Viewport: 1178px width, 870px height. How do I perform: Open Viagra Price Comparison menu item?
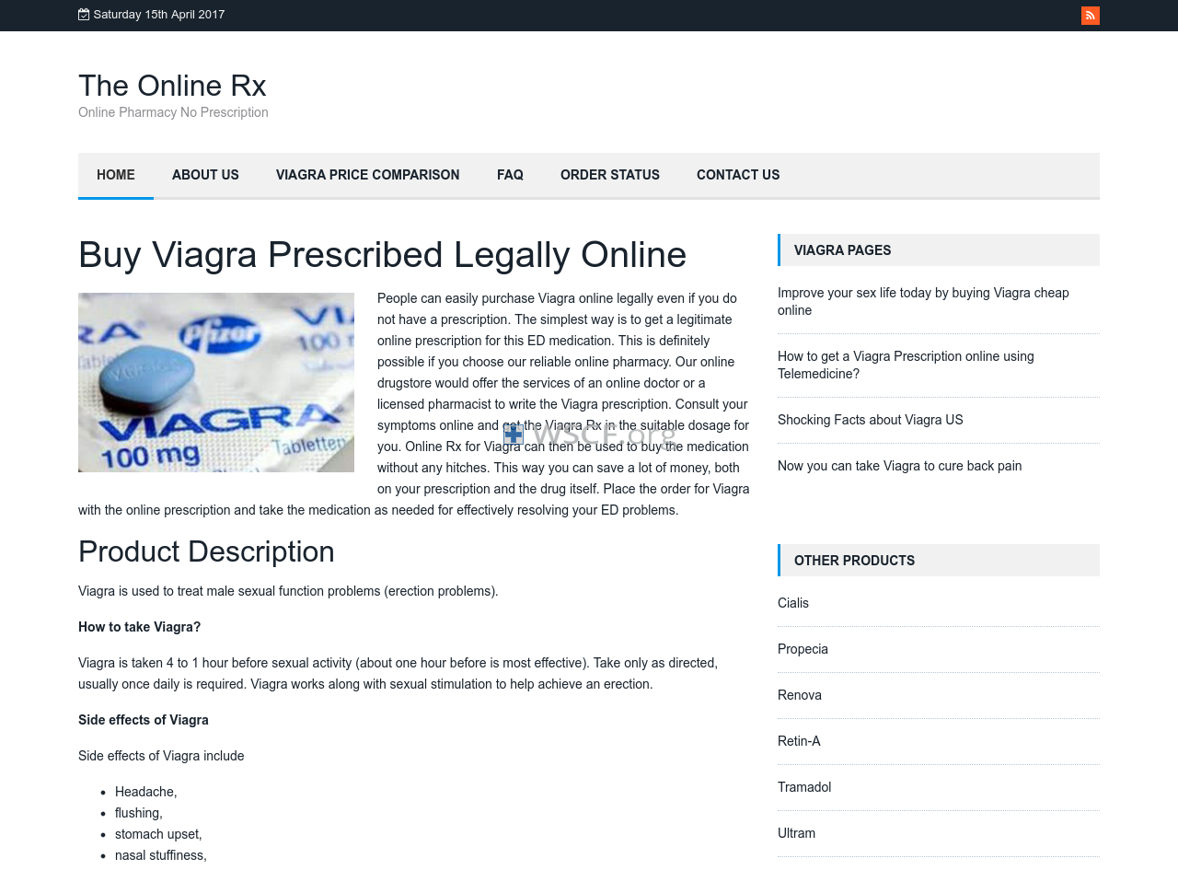(x=368, y=175)
